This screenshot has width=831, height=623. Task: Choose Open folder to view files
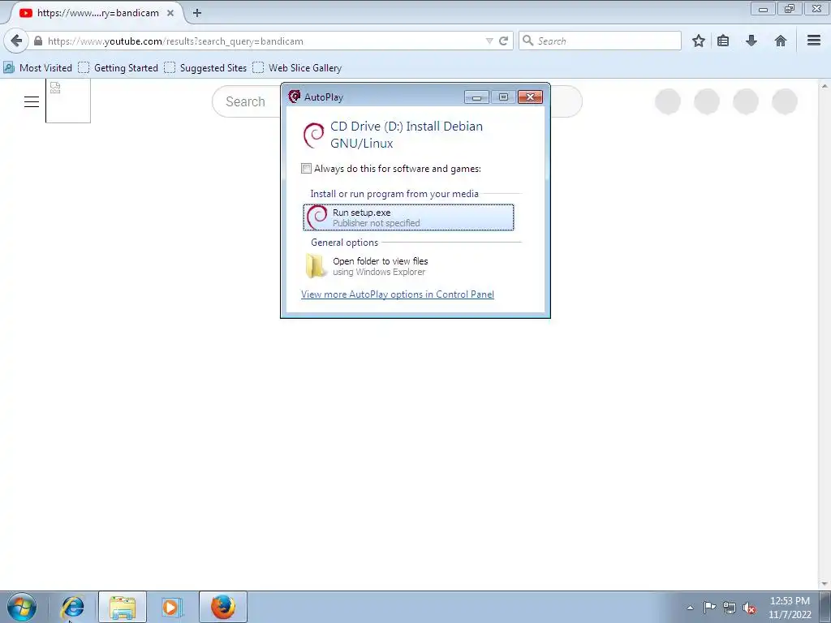(x=408, y=266)
